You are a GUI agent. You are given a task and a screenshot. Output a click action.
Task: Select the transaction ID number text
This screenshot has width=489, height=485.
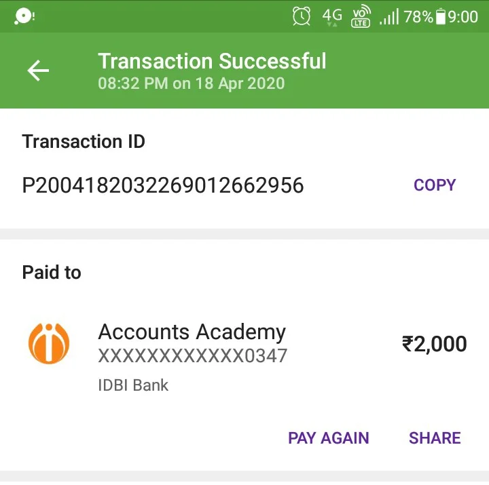click(163, 185)
